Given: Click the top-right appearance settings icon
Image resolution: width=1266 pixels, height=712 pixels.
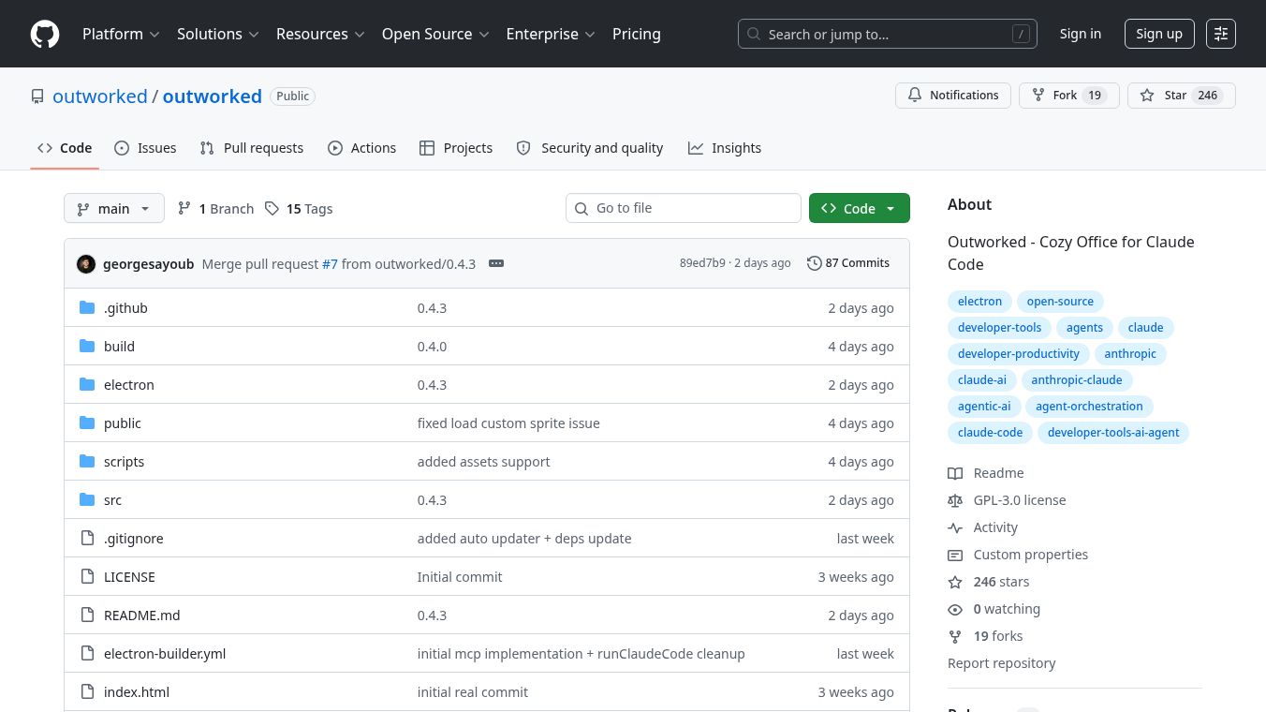Looking at the screenshot, I should tap(1220, 34).
